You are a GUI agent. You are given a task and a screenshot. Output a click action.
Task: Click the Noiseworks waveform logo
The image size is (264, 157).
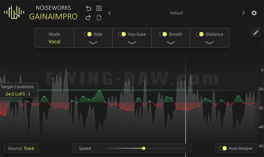click(14, 12)
